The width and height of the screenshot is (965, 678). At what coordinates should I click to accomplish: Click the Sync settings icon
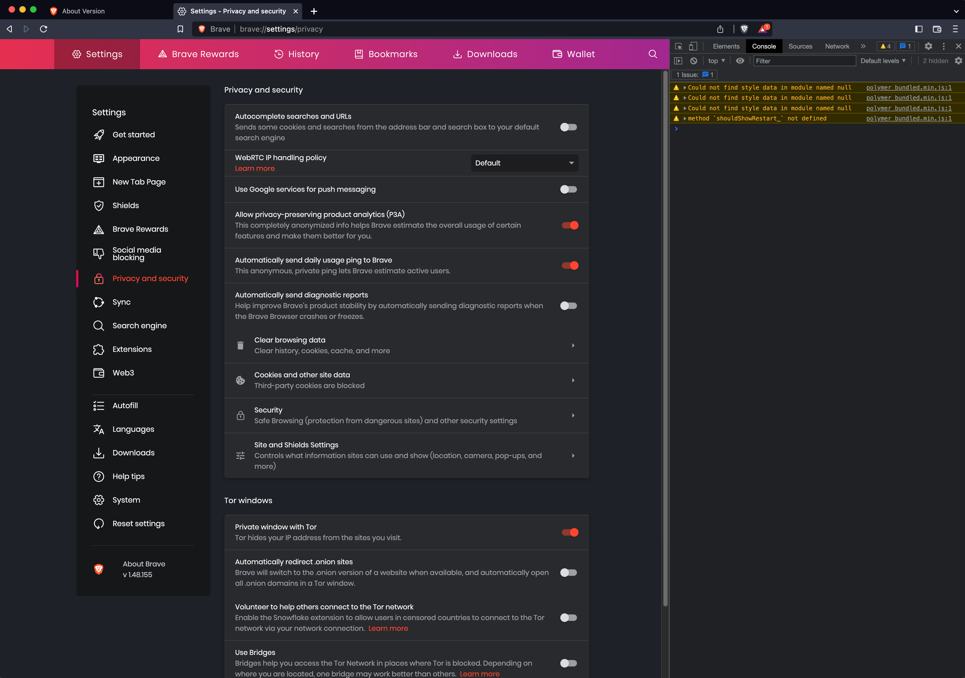[99, 302]
